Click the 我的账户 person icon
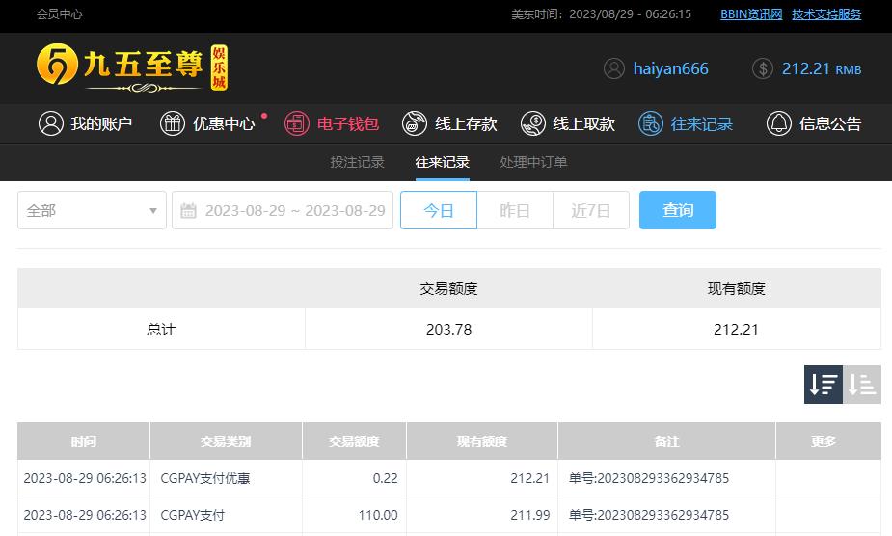This screenshot has width=892, height=536. [51, 123]
